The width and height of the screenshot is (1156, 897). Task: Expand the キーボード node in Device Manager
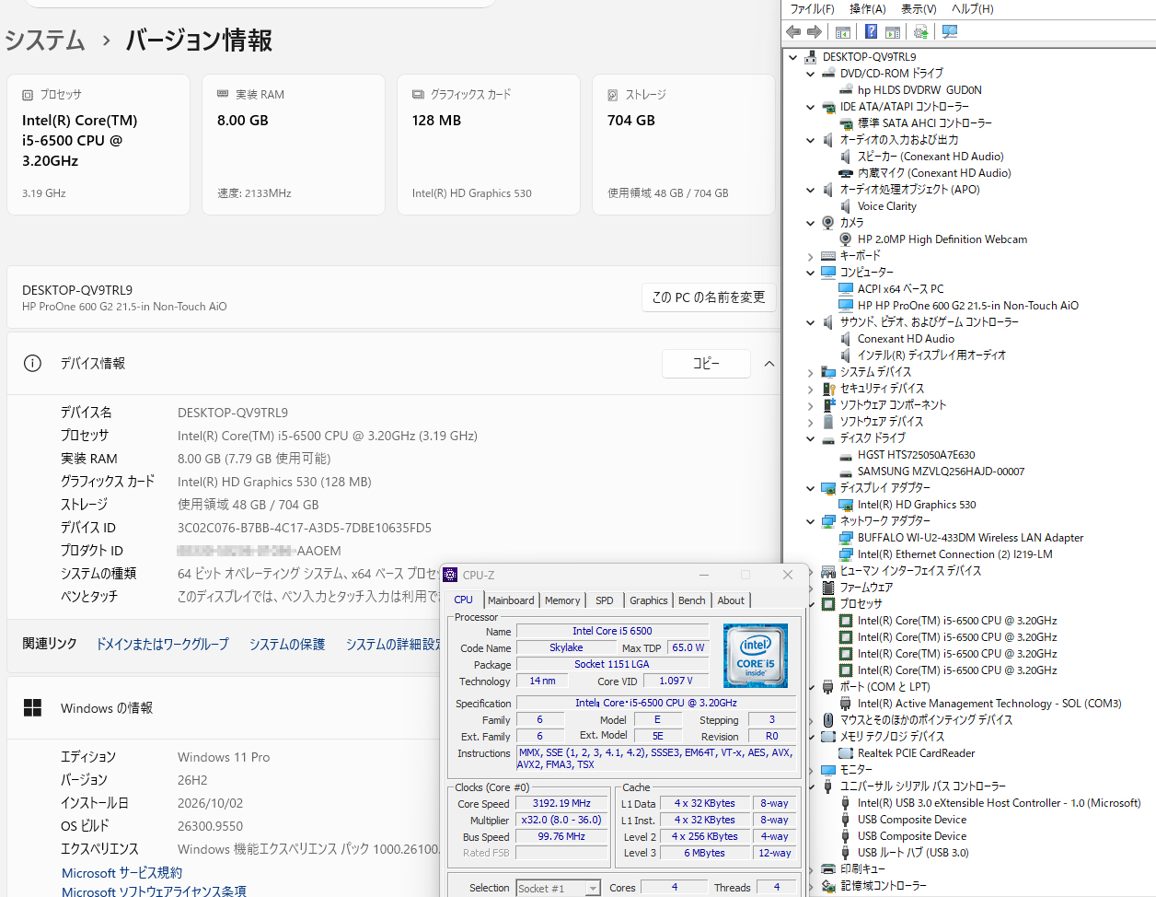tap(810, 256)
